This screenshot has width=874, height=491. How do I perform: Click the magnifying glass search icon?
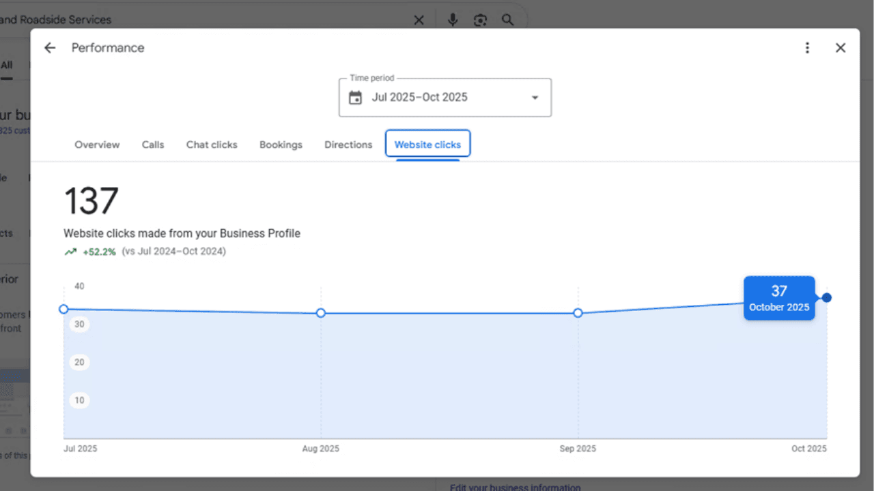point(507,20)
